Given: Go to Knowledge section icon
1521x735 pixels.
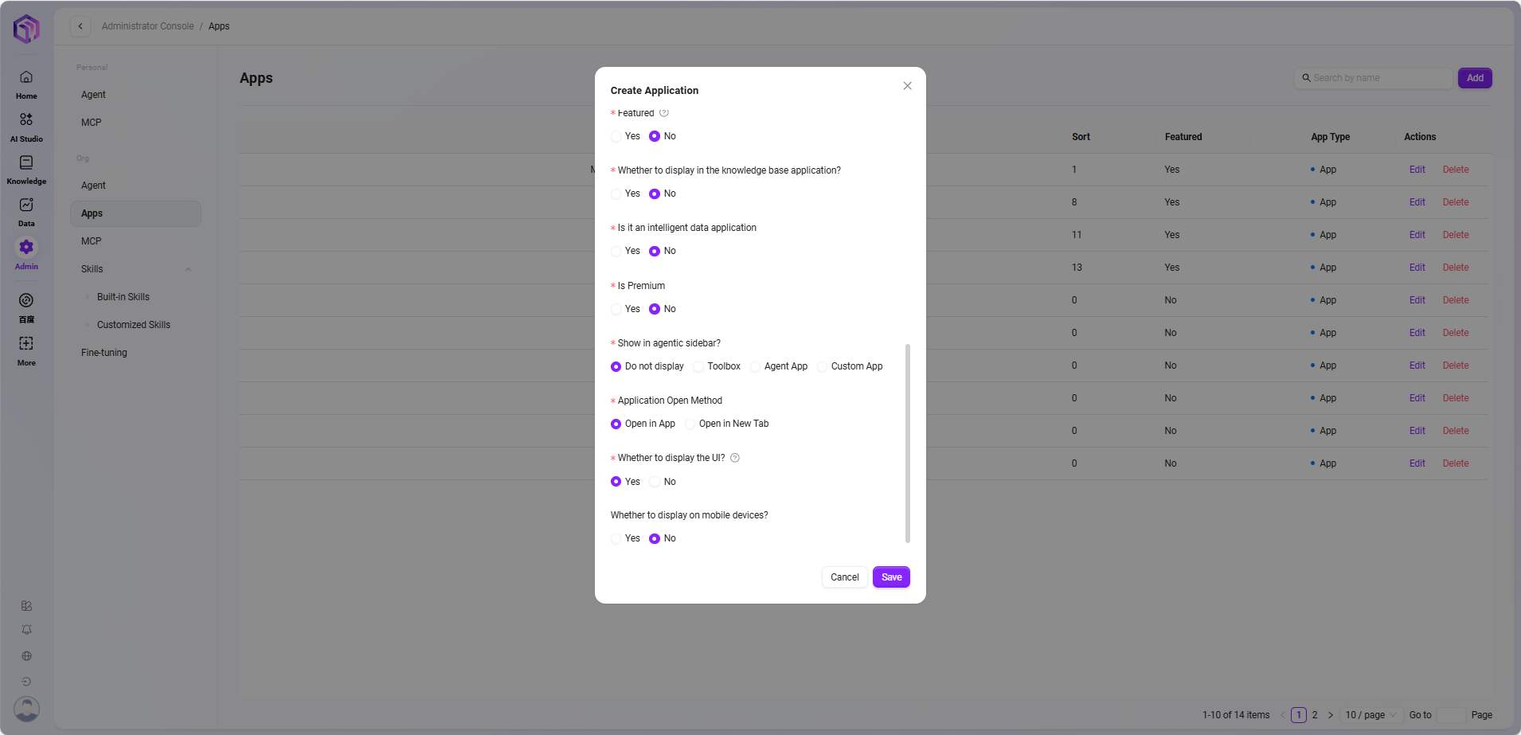Looking at the screenshot, I should pos(26,162).
